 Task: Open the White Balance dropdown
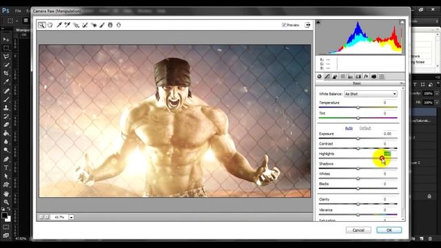point(371,94)
